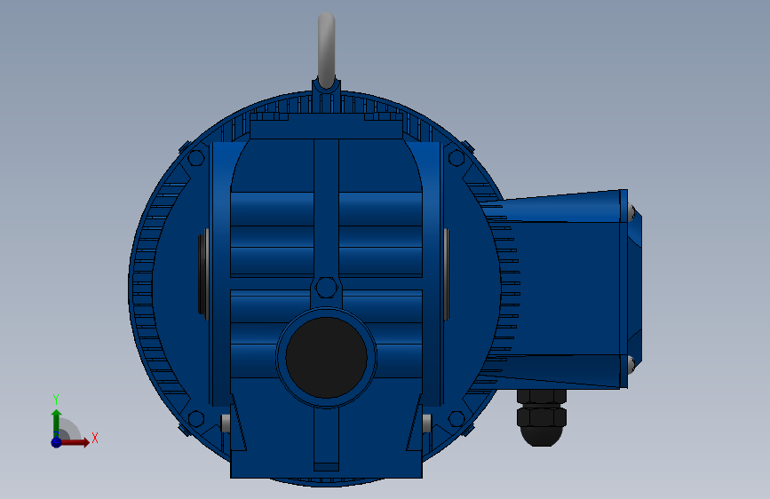Click the blue Z axis sphere at triad origin
Viewport: 770px width, 499px height.
56,442
